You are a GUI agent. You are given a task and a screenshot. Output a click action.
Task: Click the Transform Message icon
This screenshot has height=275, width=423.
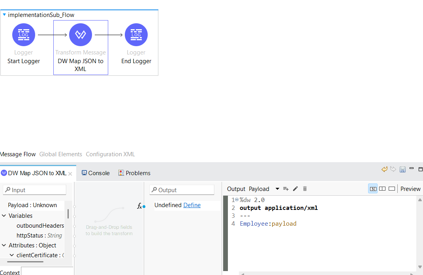[x=81, y=35]
